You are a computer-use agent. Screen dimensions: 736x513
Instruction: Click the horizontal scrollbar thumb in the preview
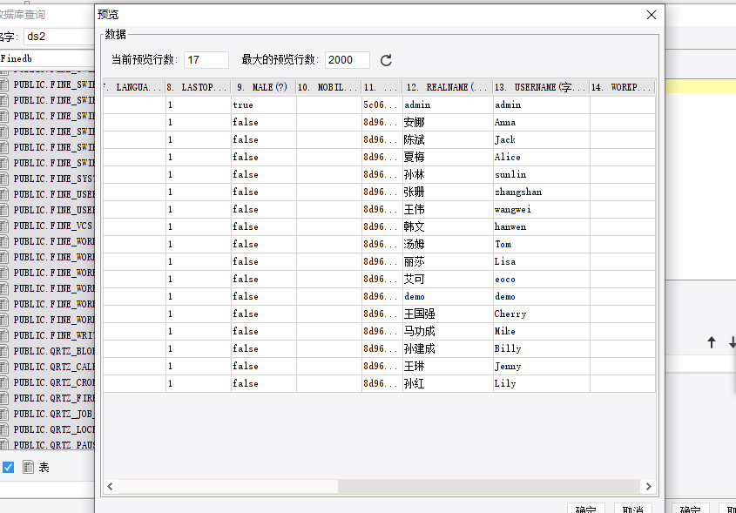click(x=228, y=486)
